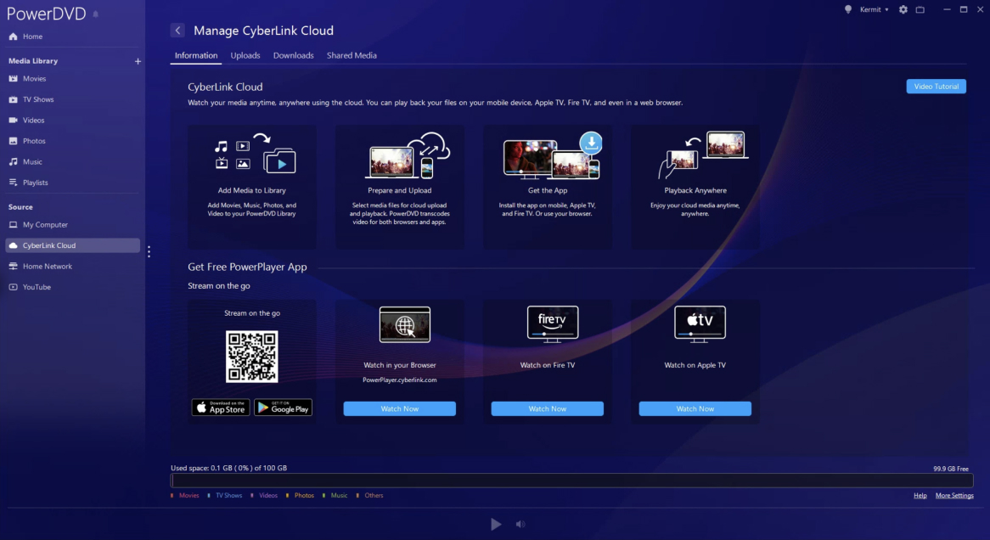Open the Play To device icon
Viewport: 990px width, 540px height.
[x=921, y=9]
